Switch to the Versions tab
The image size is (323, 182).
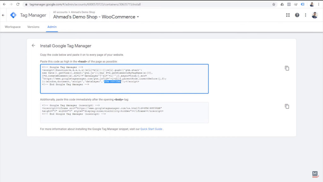pyautogui.click(x=33, y=27)
